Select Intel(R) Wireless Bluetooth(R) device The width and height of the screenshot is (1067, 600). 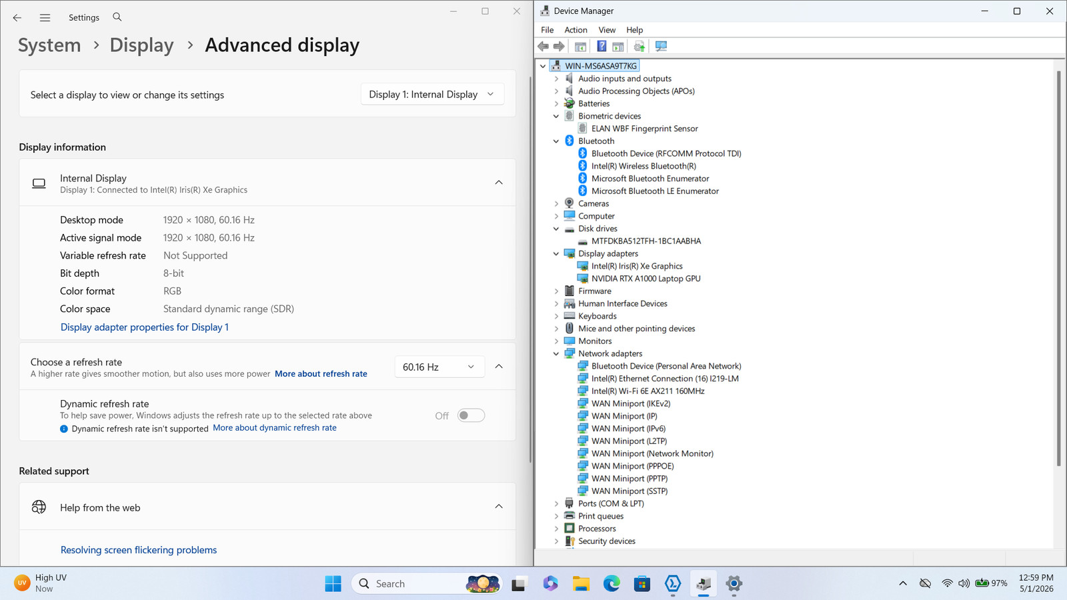[644, 166]
